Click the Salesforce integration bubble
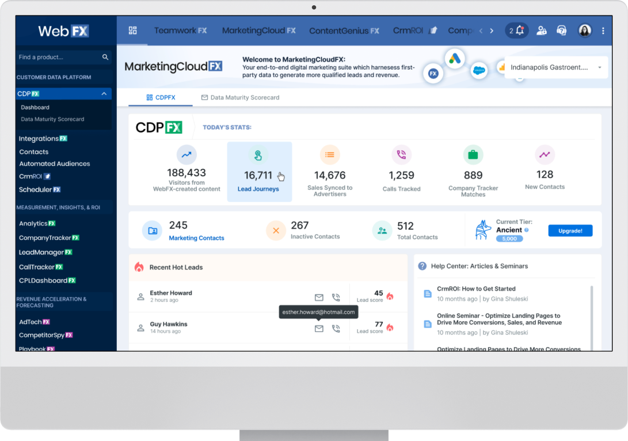Screen dimensions: 628x441 pos(478,71)
